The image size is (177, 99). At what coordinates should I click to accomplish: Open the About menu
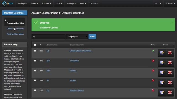(94, 4)
